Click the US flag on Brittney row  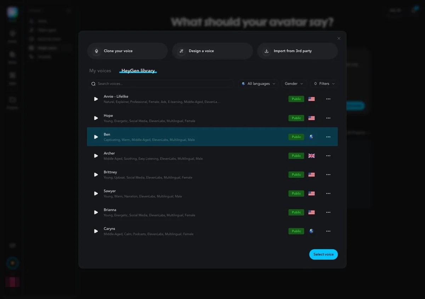(x=312, y=175)
